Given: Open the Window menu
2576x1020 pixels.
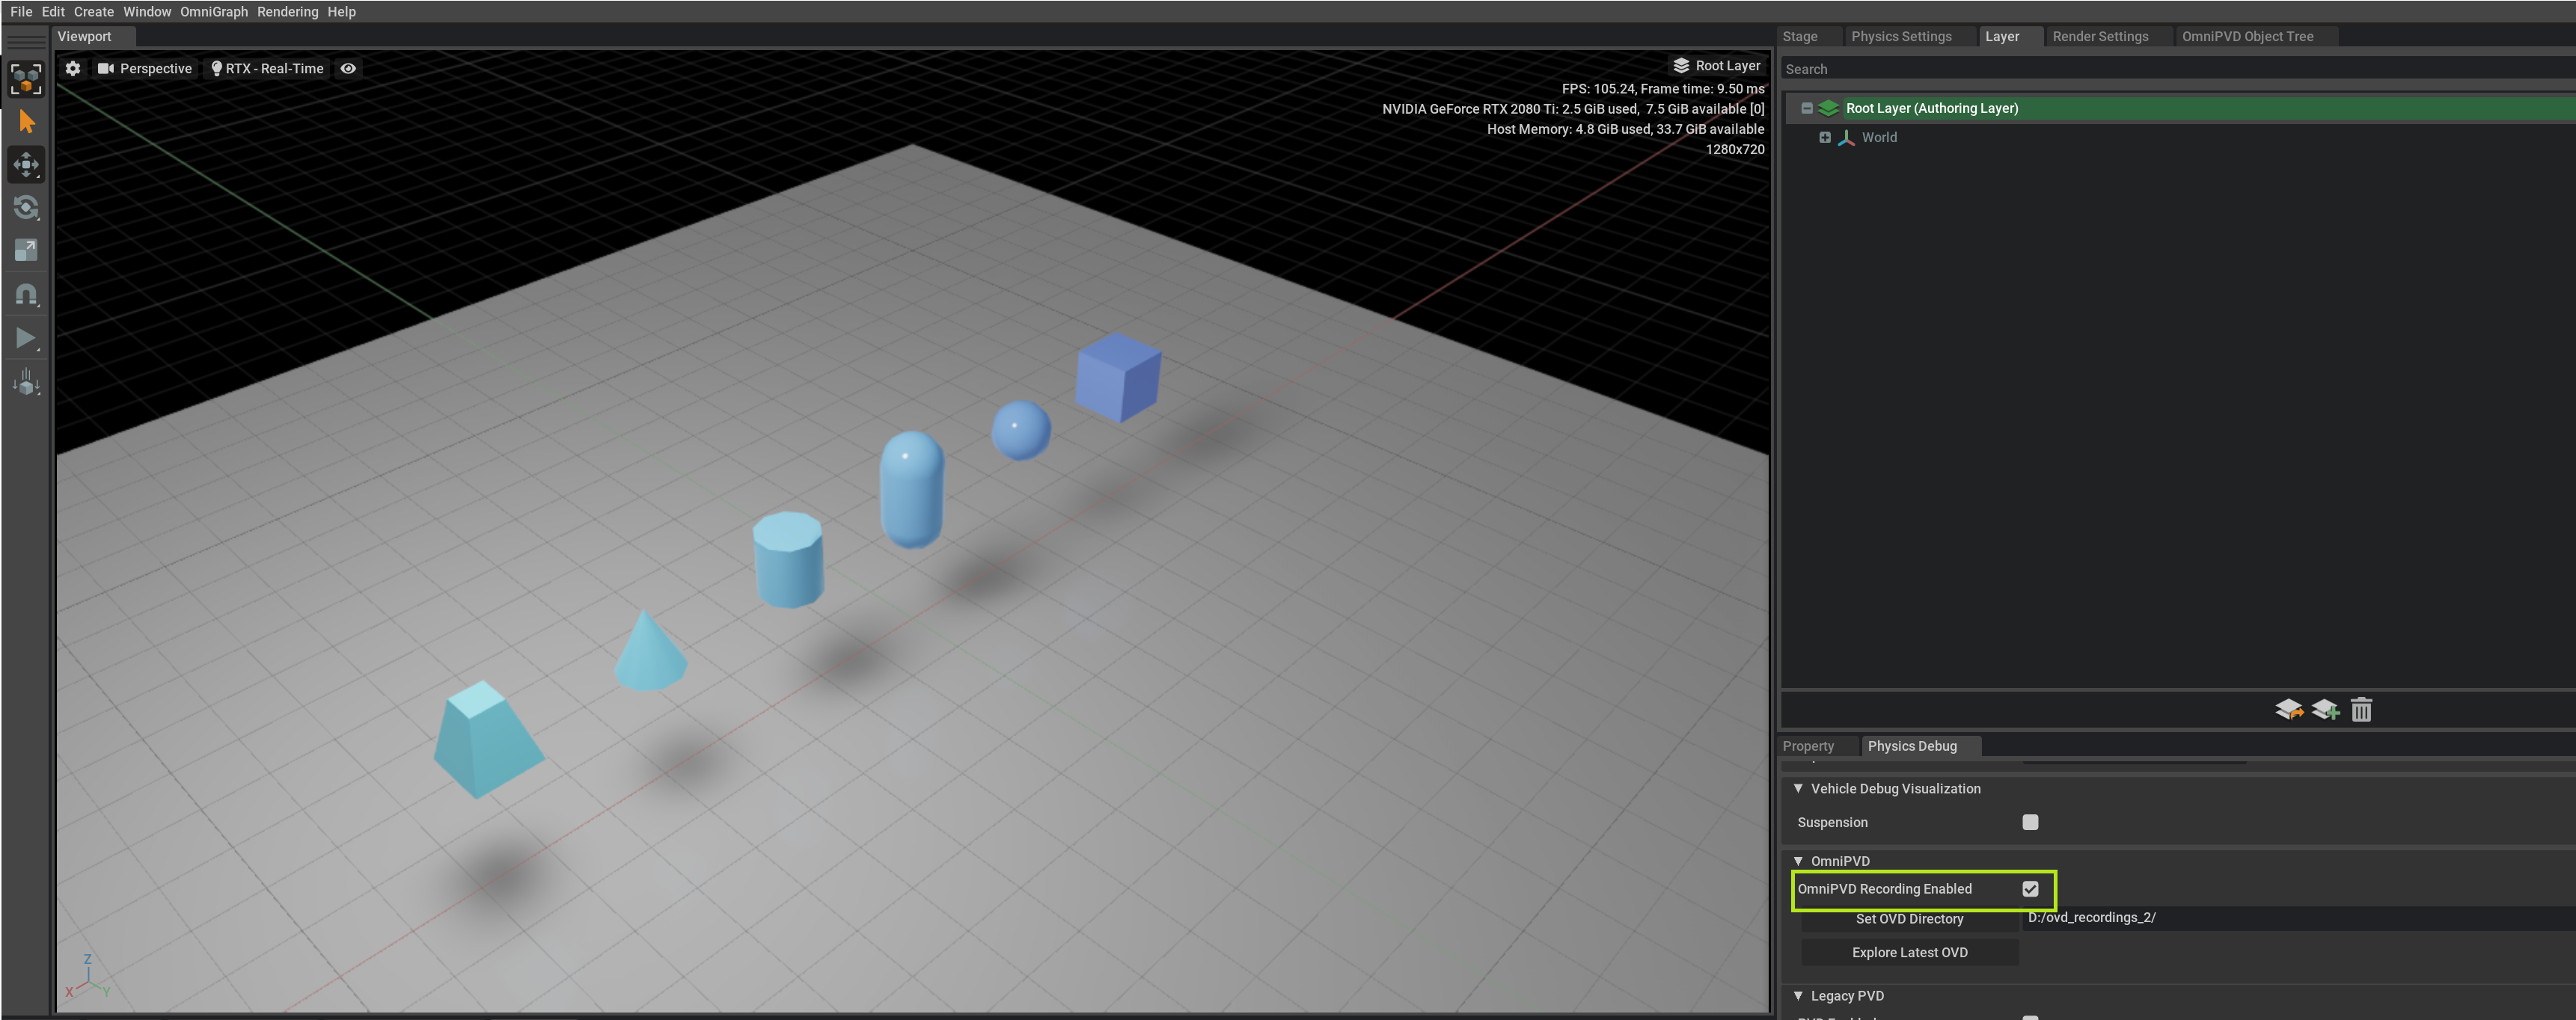Looking at the screenshot, I should click(x=147, y=11).
